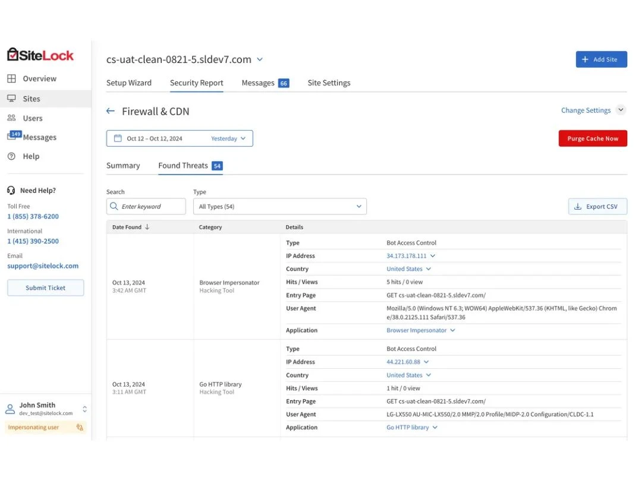Click the support@sitelock.com email link
The width and height of the screenshot is (642, 481).
(43, 266)
